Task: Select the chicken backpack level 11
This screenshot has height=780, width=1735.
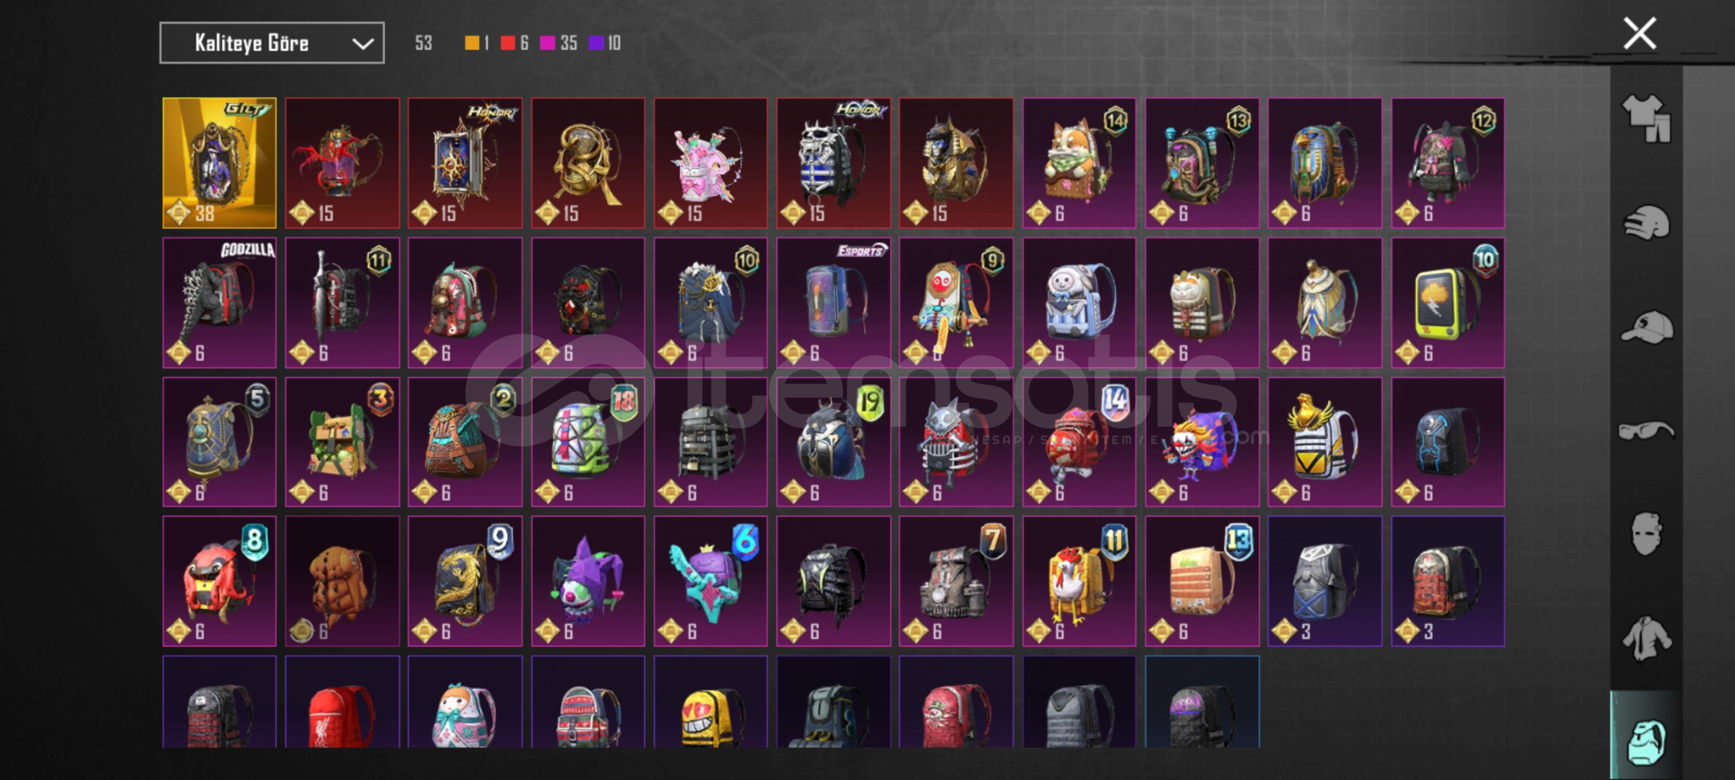Action: (x=1080, y=581)
